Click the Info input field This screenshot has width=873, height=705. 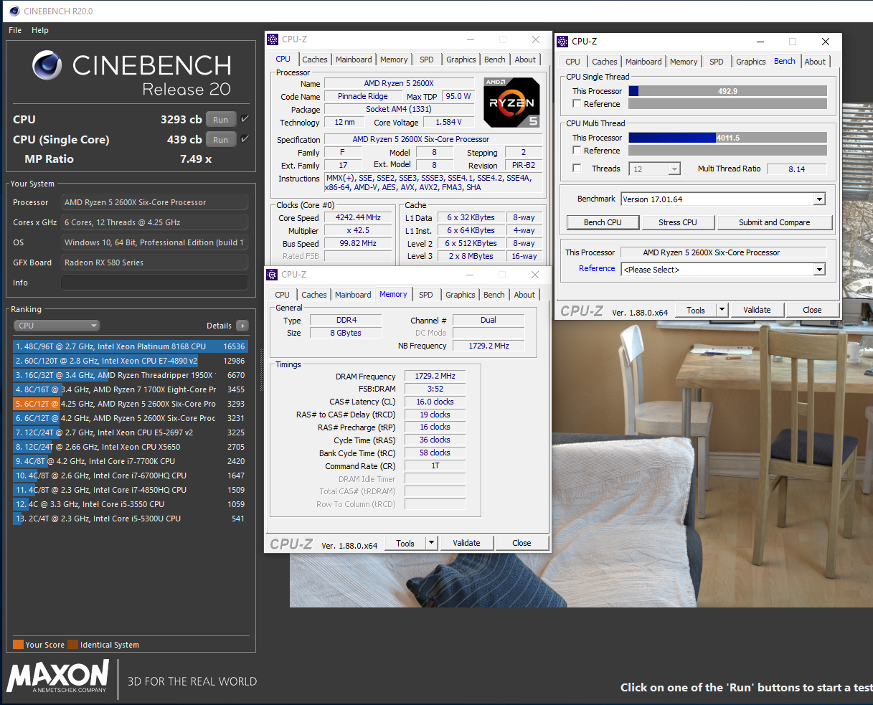[154, 283]
